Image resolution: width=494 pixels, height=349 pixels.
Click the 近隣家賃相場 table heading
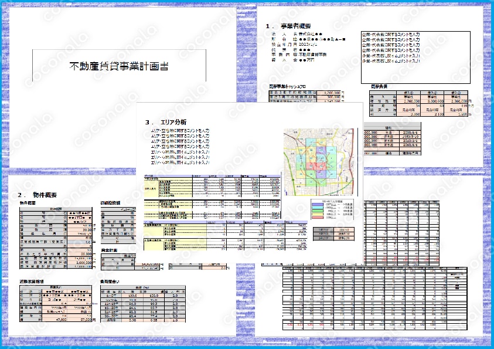click(x=32, y=281)
